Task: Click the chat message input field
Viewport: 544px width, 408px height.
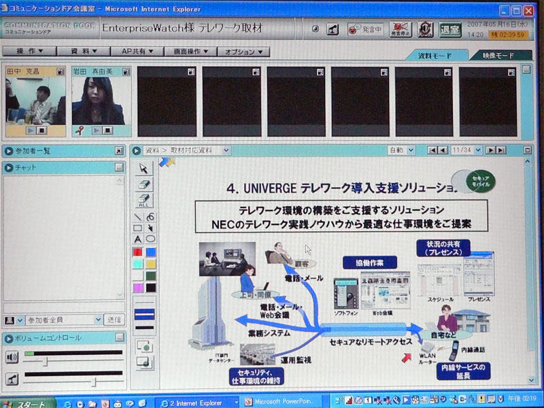Action: point(64,308)
